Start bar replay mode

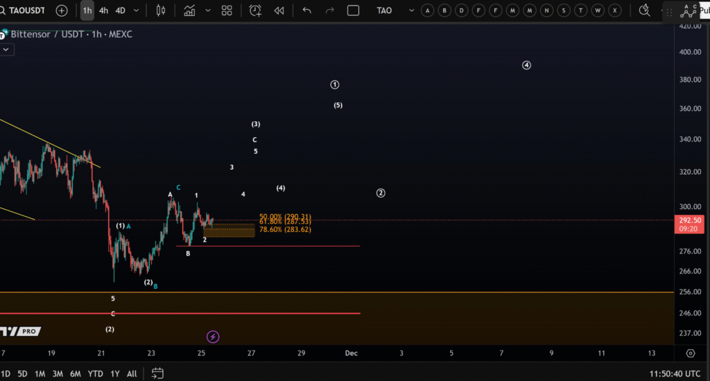(279, 10)
